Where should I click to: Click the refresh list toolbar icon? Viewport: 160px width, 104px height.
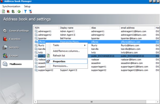point(3,11)
